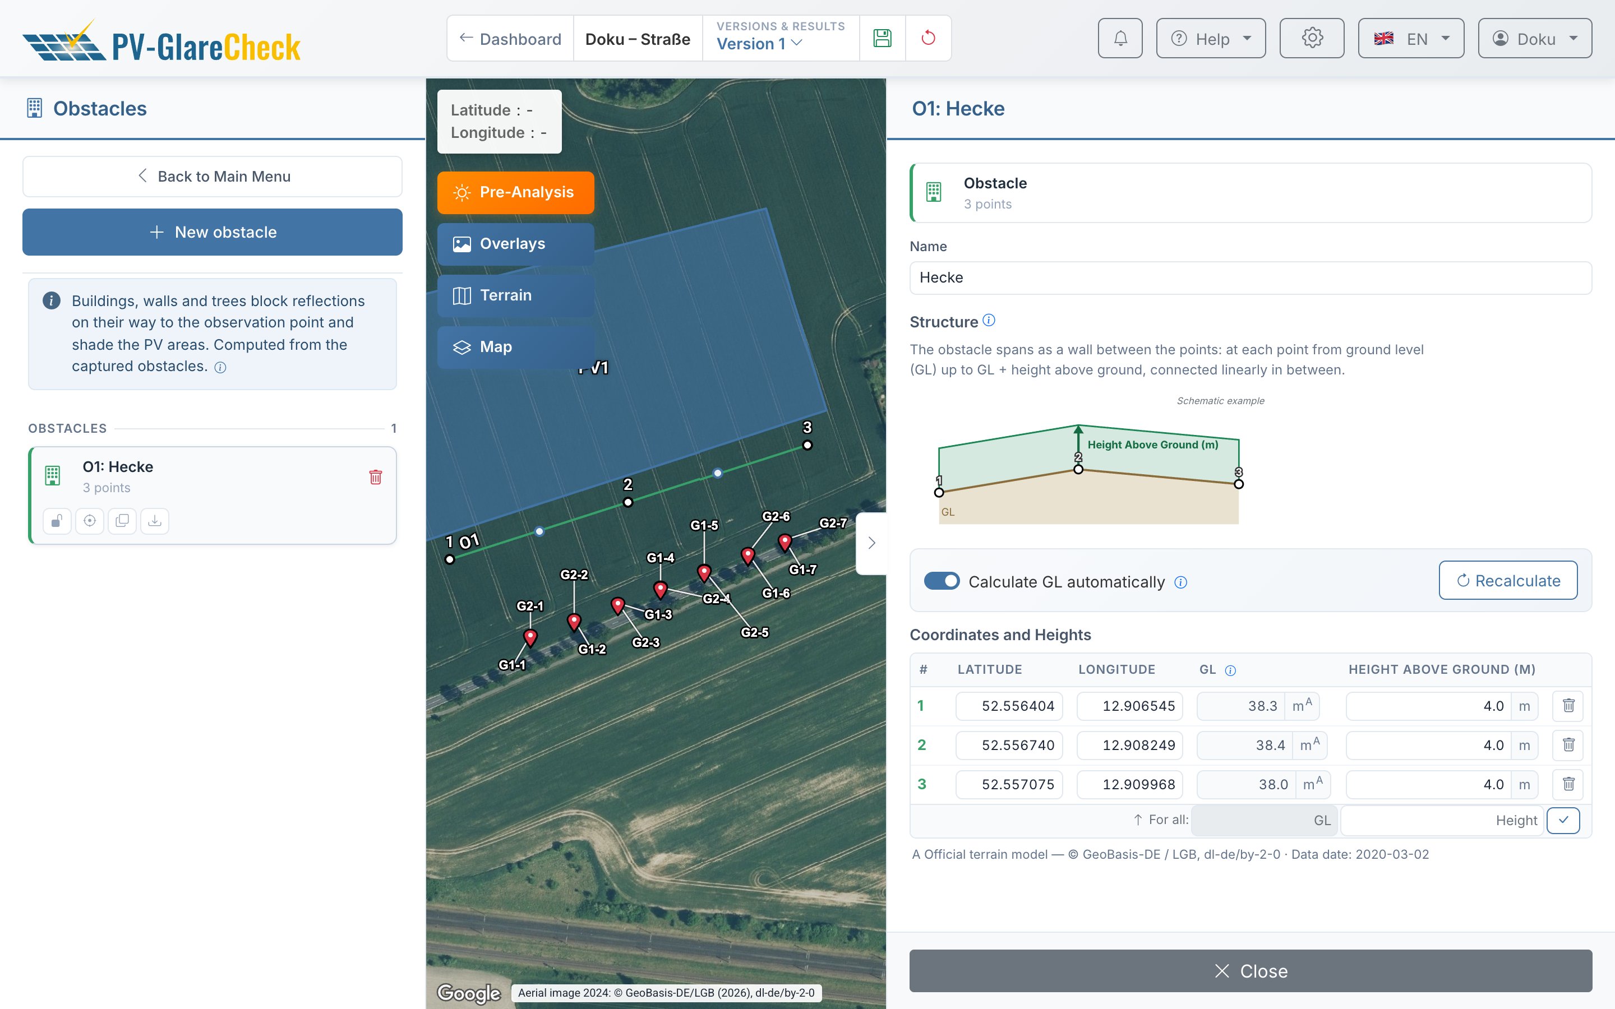Click latitude field 52.556404 in row 1
This screenshot has width=1615, height=1009.
pyautogui.click(x=1009, y=706)
